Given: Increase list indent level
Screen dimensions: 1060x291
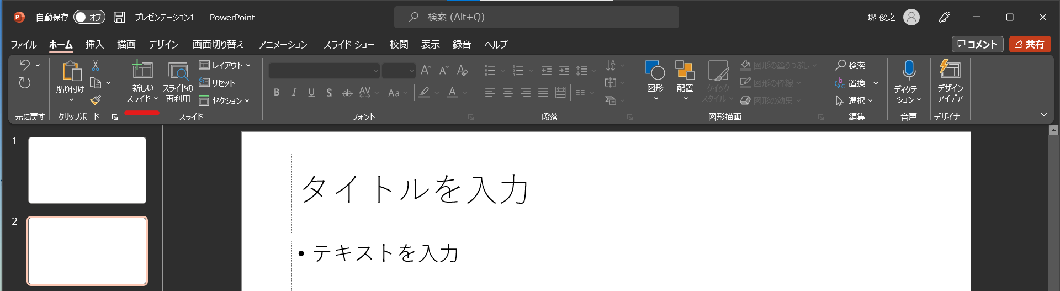Looking at the screenshot, I should (x=564, y=70).
